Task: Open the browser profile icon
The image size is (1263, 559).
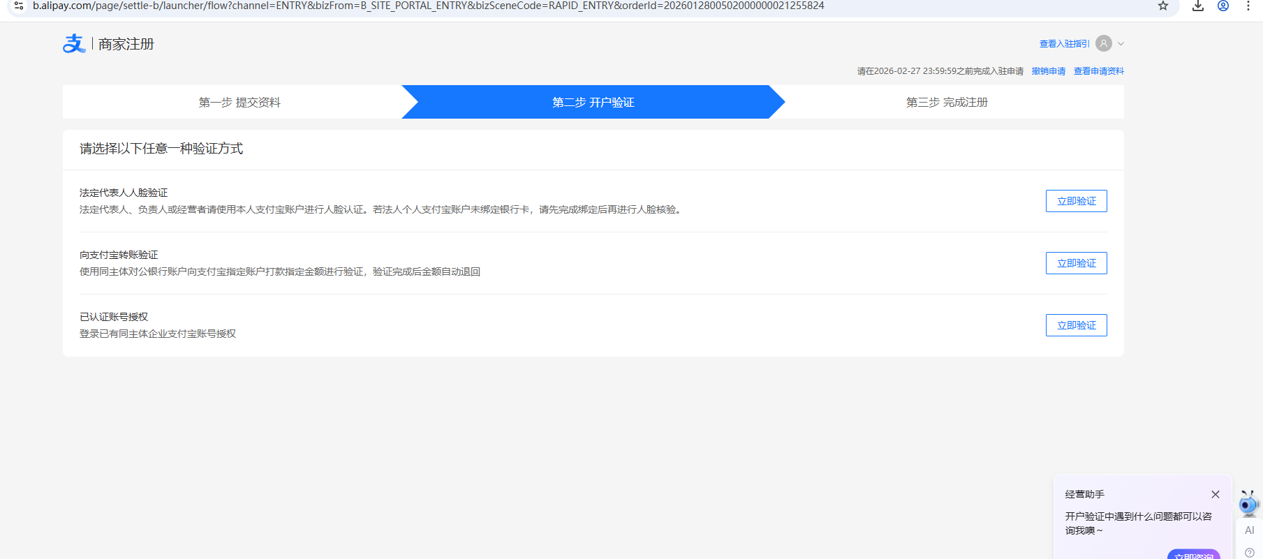Action: coord(1223,6)
